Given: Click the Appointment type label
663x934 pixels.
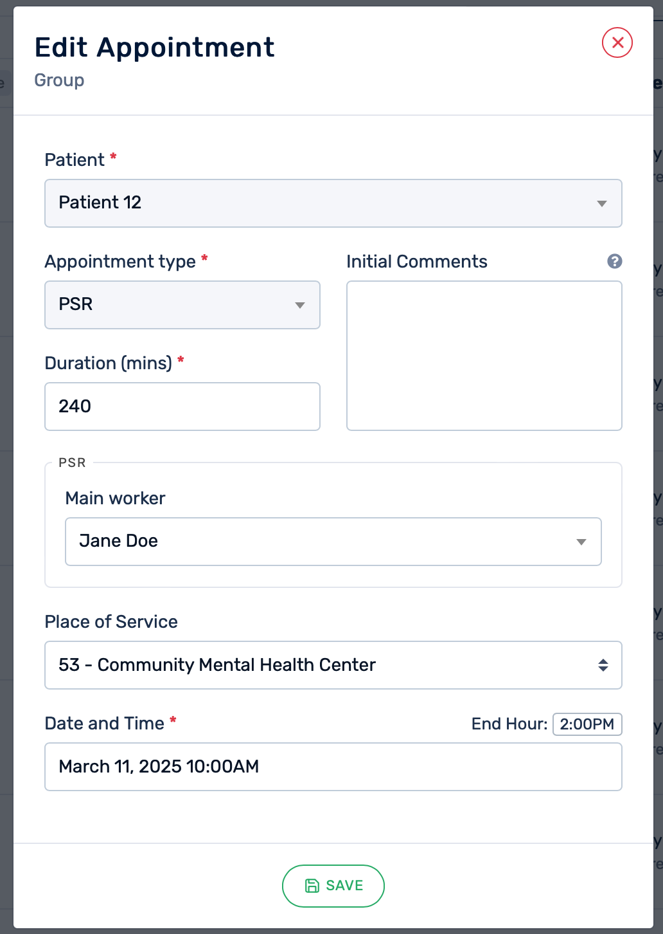Looking at the screenshot, I should pyautogui.click(x=120, y=262).
